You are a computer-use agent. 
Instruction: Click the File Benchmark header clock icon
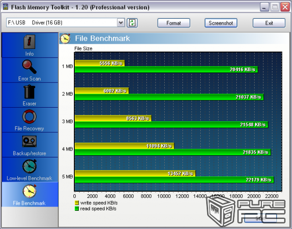[x=65, y=38]
